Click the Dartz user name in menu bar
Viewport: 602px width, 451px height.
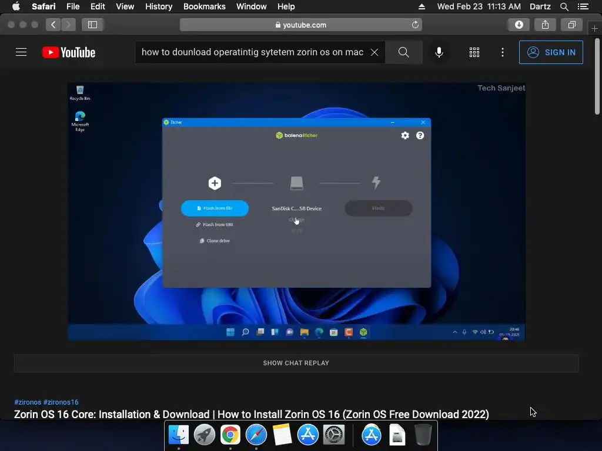click(x=540, y=6)
